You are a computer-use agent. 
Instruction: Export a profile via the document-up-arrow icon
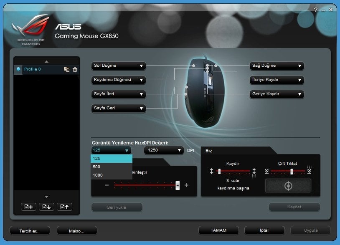tap(64, 207)
